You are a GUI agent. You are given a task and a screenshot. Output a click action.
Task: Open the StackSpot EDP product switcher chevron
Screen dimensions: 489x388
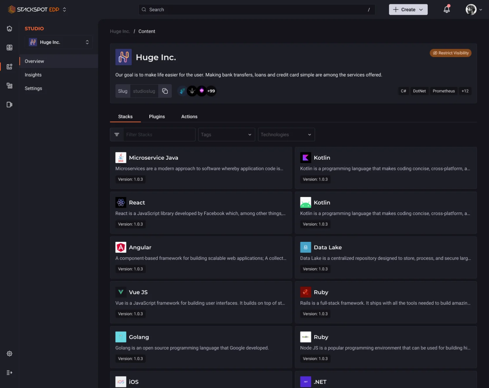click(x=65, y=10)
